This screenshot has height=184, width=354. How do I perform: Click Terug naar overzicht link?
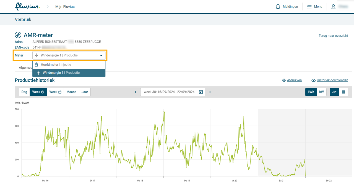(x=333, y=36)
